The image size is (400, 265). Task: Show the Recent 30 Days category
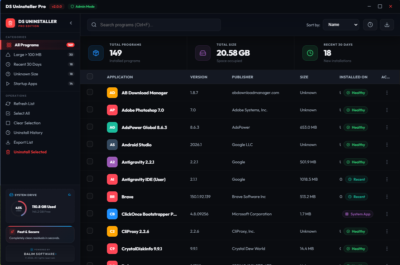click(x=40, y=64)
